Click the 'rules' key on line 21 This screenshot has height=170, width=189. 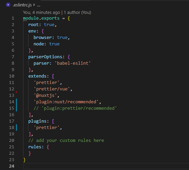(35, 147)
